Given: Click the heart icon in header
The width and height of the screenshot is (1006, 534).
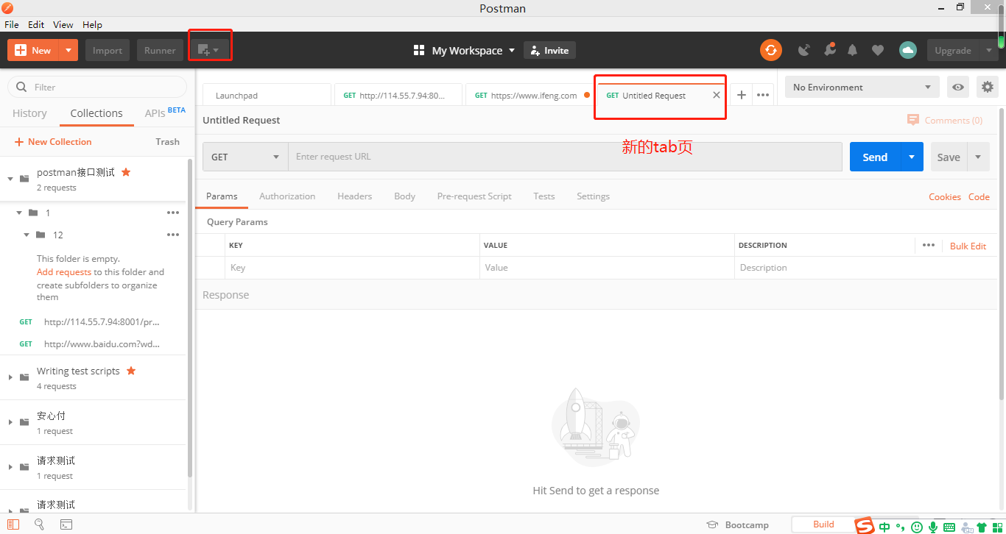Looking at the screenshot, I should (878, 50).
